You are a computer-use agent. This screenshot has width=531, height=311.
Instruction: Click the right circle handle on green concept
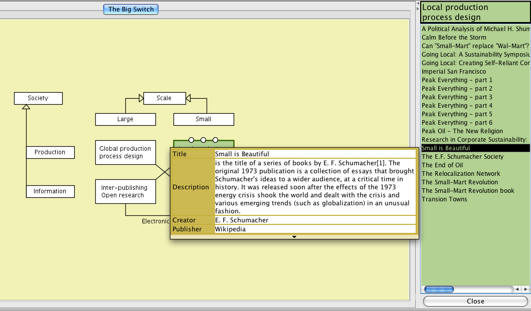[215, 140]
